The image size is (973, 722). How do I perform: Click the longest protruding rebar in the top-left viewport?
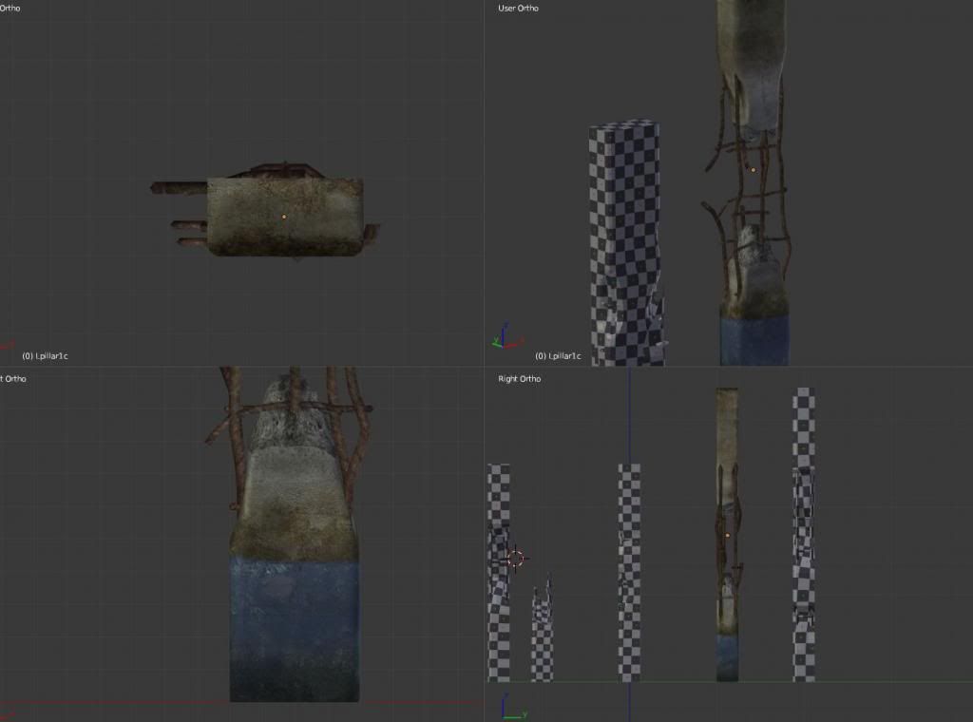[x=179, y=187]
